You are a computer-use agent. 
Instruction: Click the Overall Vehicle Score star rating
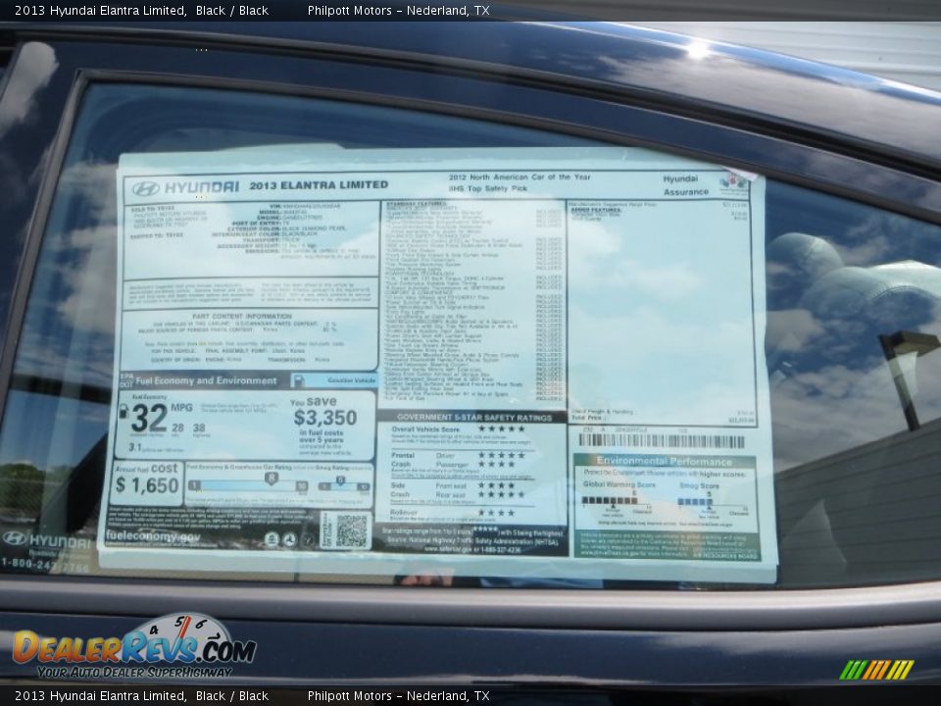(x=501, y=429)
